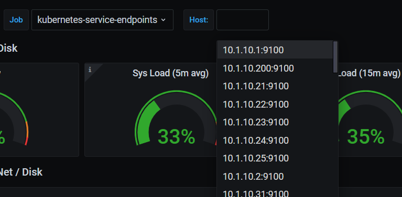Choose host 10.1.10.200:9100 in the dropdown

click(x=275, y=68)
